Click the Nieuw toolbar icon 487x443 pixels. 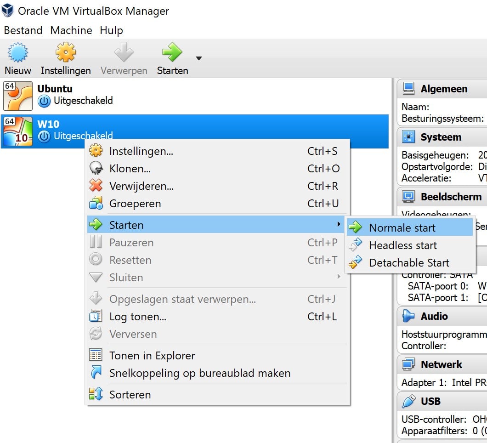(x=18, y=53)
